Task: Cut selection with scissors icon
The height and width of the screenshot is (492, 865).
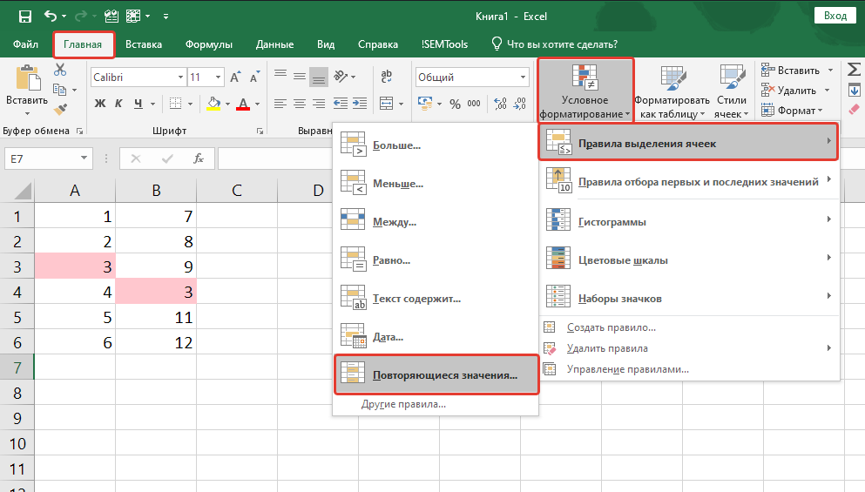Action: pyautogui.click(x=59, y=70)
